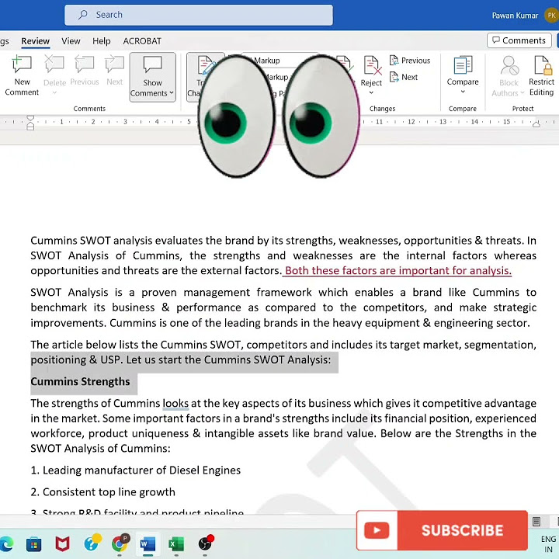Screen dimensions: 559x559
Task: Open McAfee from the taskbar
Action: click(62, 544)
